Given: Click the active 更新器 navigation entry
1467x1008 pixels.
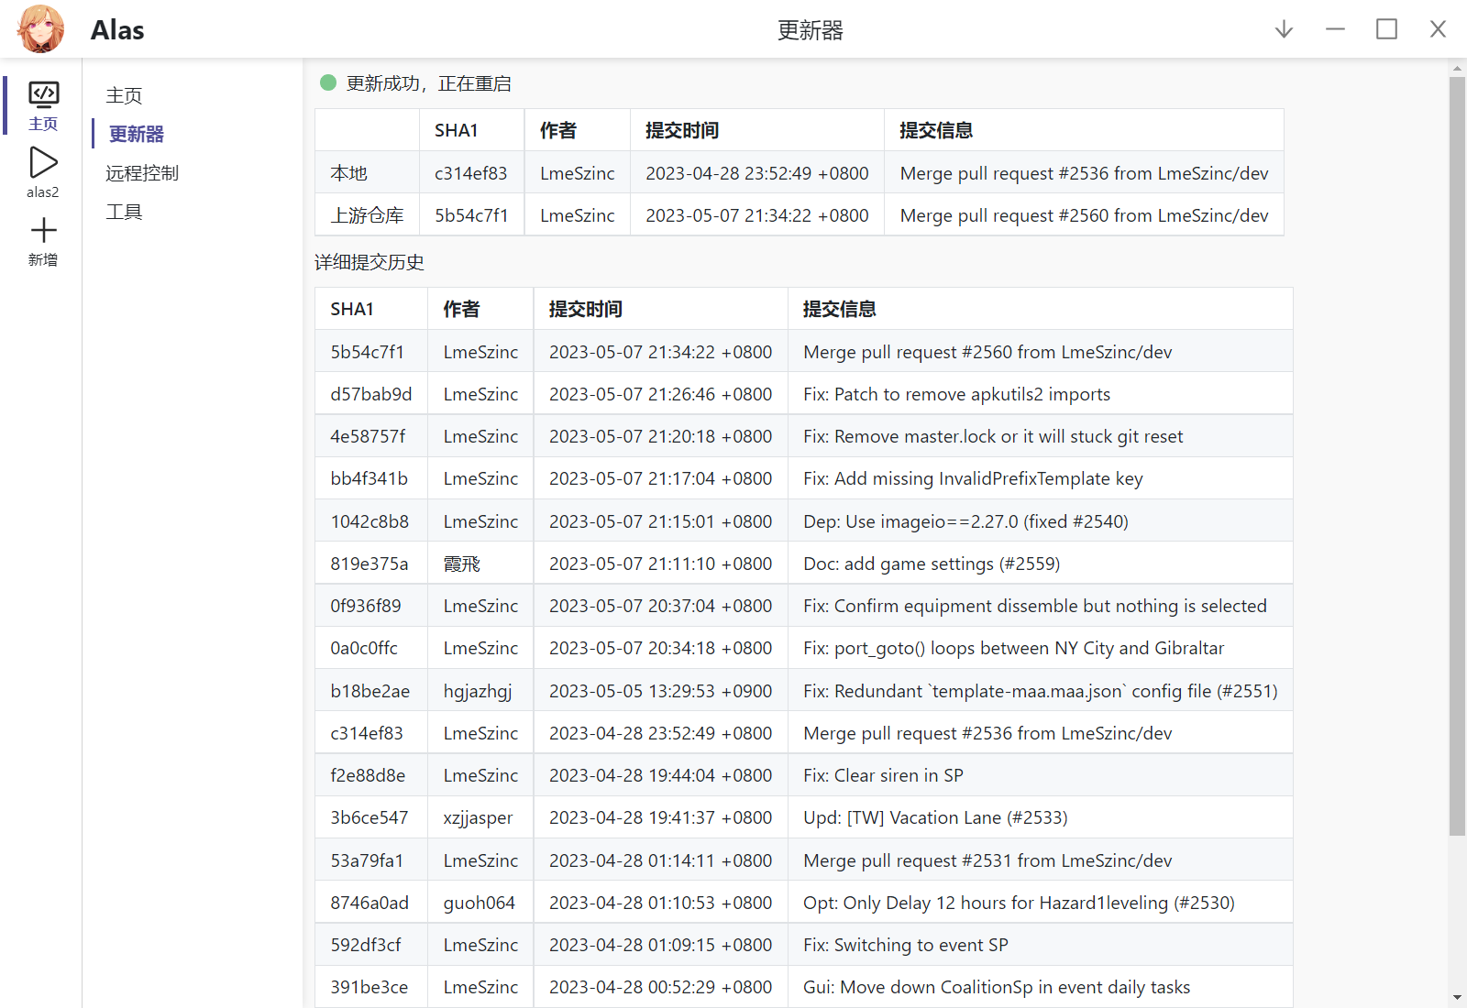Looking at the screenshot, I should [x=135, y=134].
